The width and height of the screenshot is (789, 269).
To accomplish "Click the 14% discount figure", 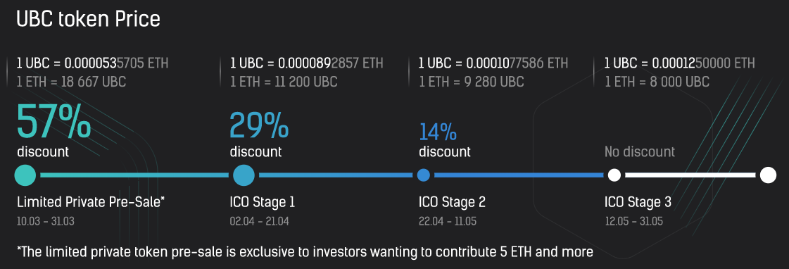I will coord(438,132).
